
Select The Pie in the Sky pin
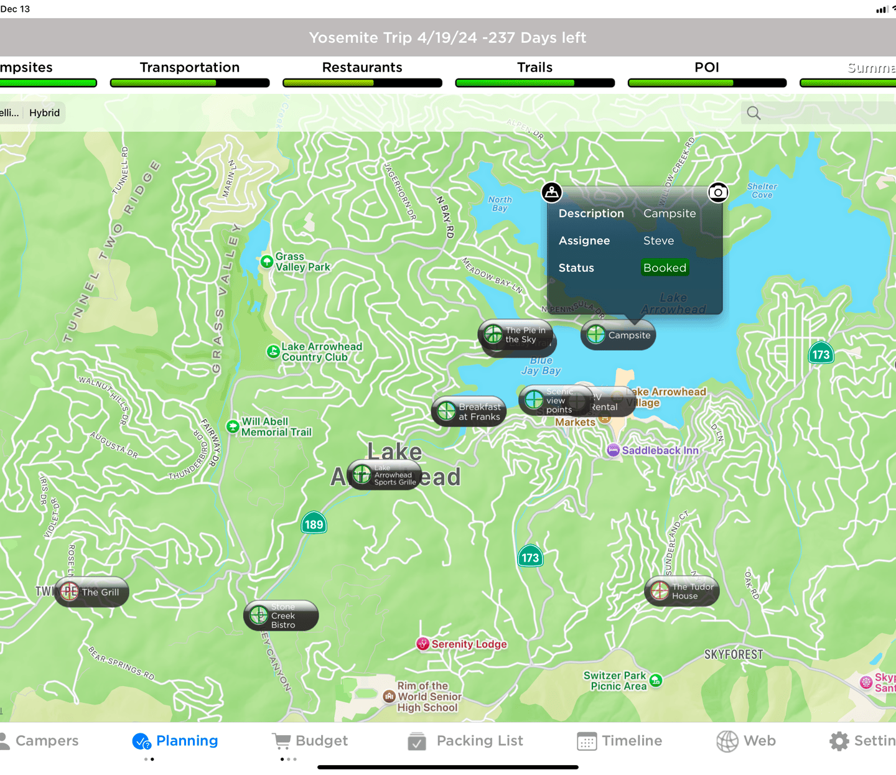(x=516, y=335)
